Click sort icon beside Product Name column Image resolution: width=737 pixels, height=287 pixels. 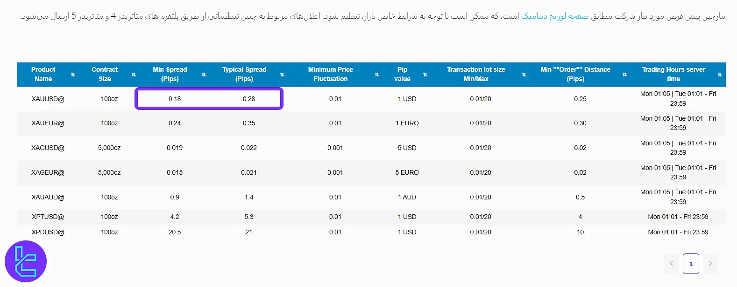73,75
